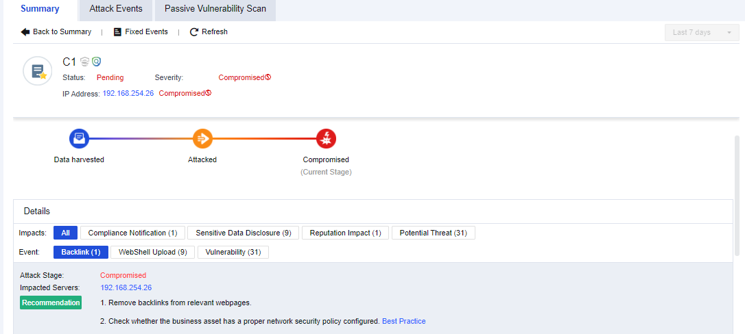Click the vertical scrollbar on the right
This screenshot has height=334, width=745.
point(737,192)
